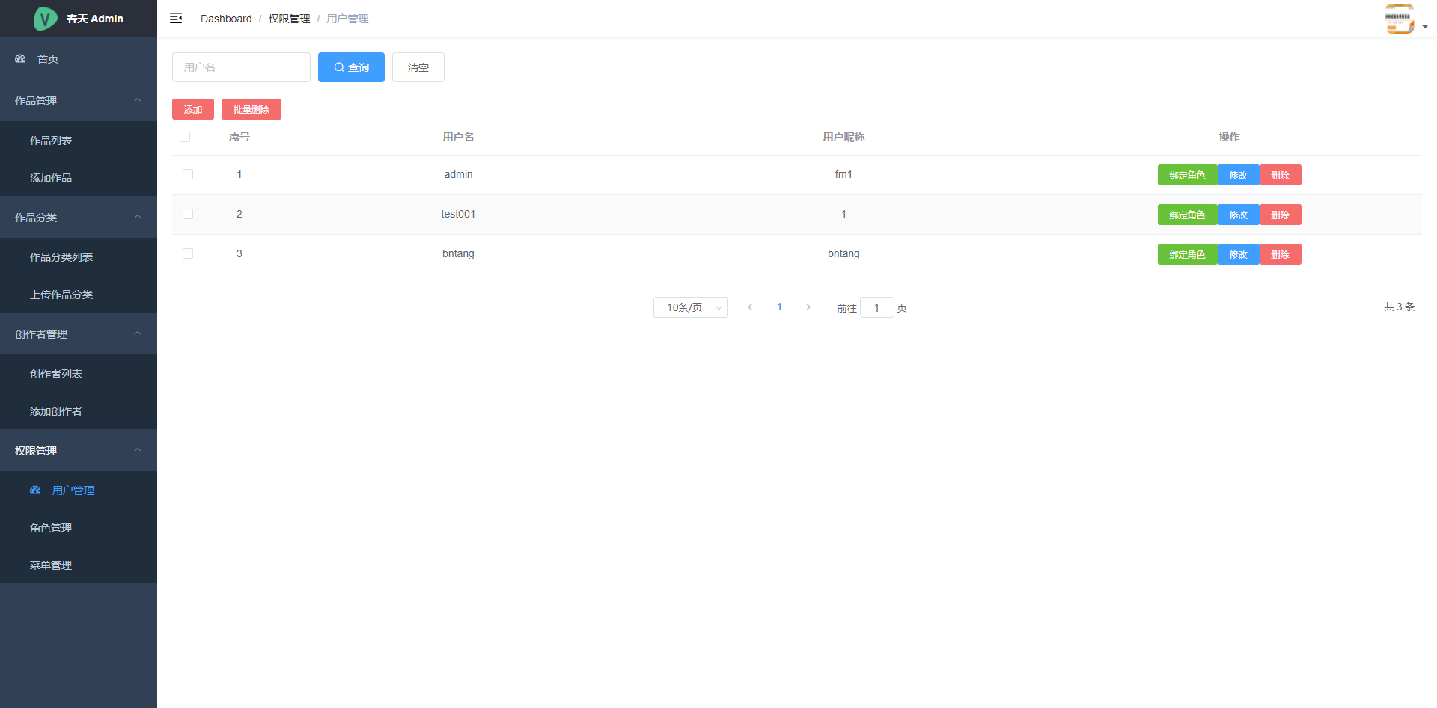Click 修改 for admin row
This screenshot has height=708, width=1437.
tap(1239, 175)
